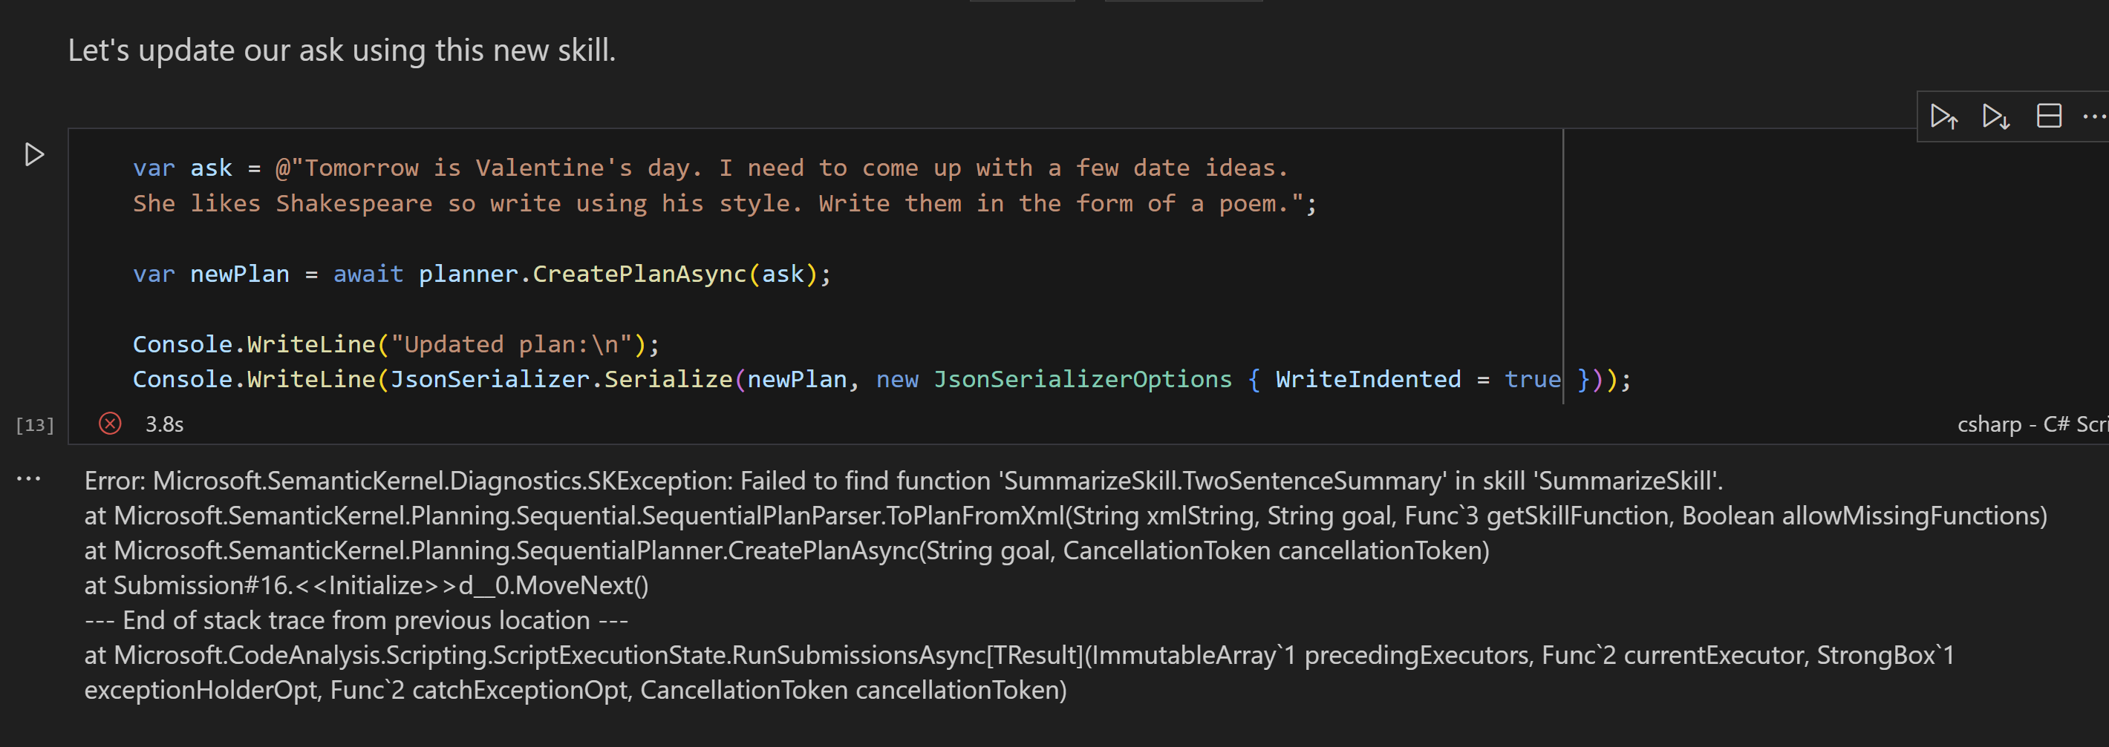Click the 3.8s execution time label
This screenshot has width=2109, height=747.
coord(163,423)
